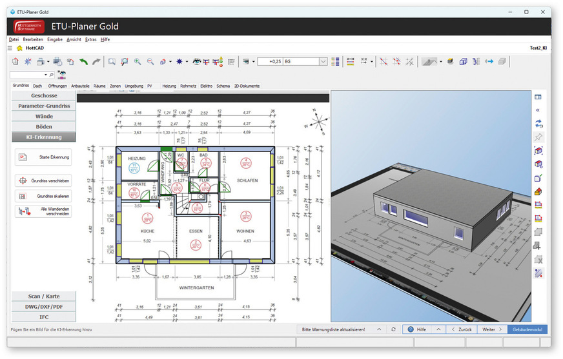Image resolution: width=563 pixels, height=359 pixels.
Task: Expand the warning list chevron
Action: (380, 329)
